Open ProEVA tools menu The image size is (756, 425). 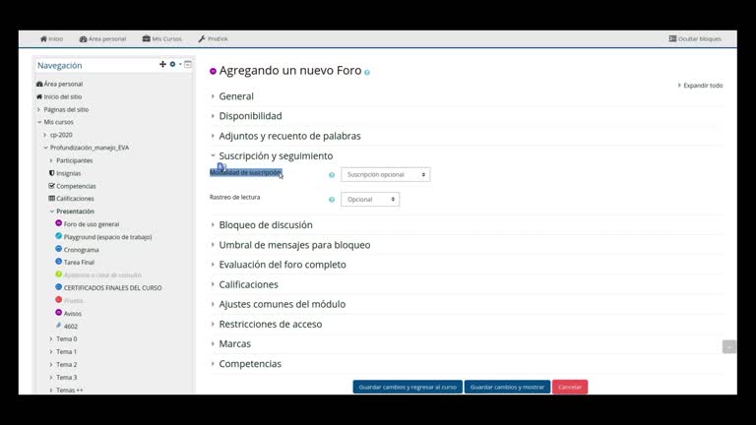point(213,38)
